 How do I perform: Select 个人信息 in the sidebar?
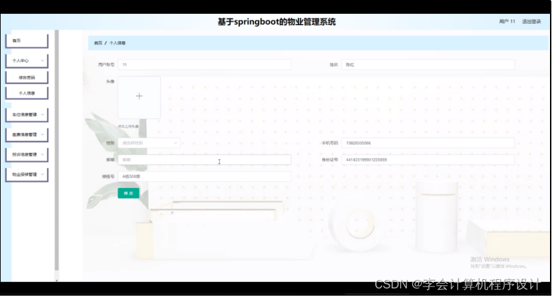click(x=26, y=93)
